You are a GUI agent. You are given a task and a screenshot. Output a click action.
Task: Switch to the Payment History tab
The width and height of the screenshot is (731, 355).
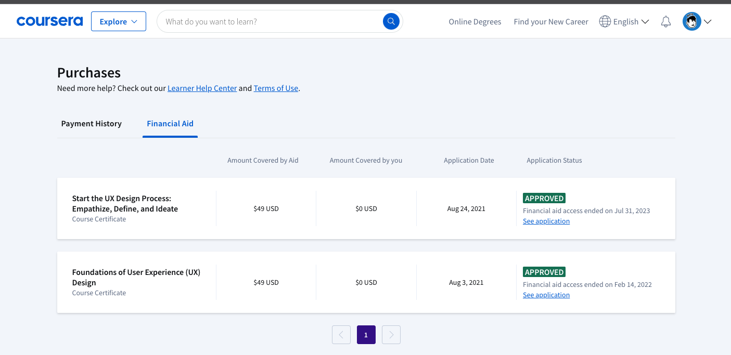(92, 124)
